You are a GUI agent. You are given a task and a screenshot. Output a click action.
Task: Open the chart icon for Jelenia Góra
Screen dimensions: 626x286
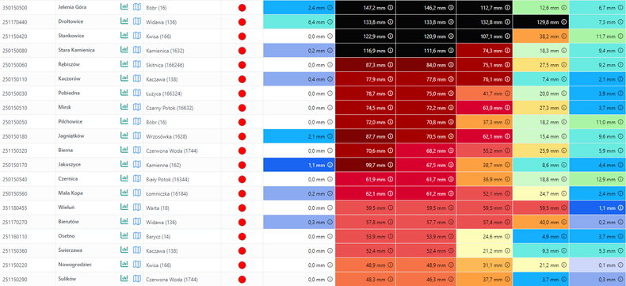[124, 7]
